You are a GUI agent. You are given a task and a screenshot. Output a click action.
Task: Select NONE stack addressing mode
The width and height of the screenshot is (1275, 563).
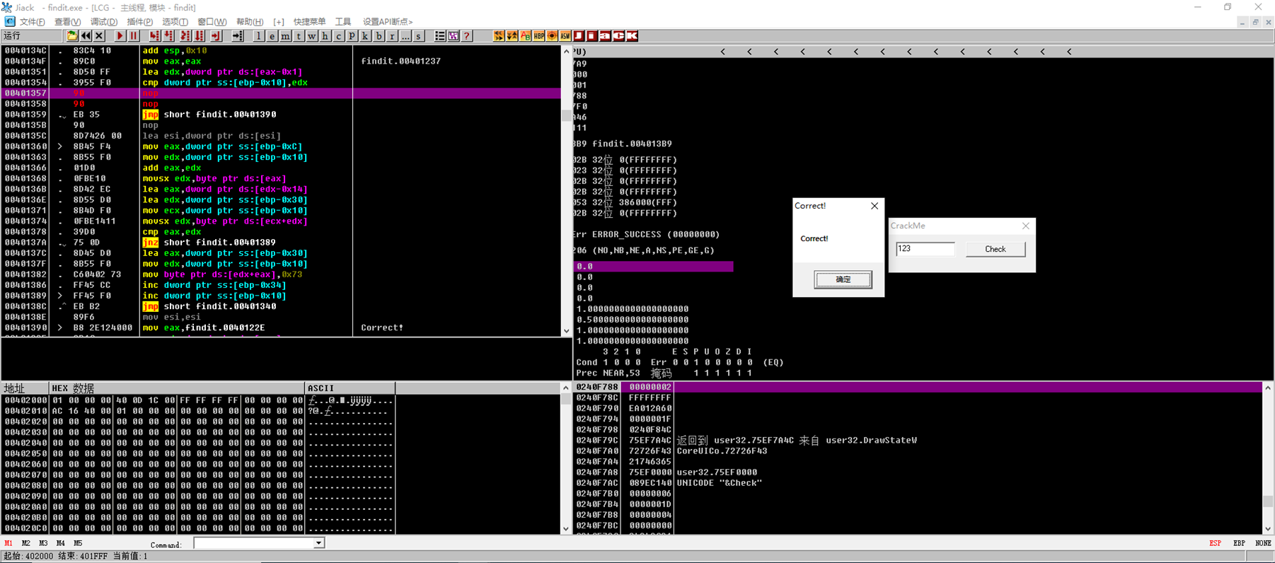1263,543
